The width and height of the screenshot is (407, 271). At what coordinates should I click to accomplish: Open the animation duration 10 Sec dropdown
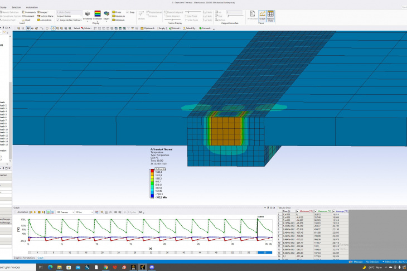[x=84, y=212]
